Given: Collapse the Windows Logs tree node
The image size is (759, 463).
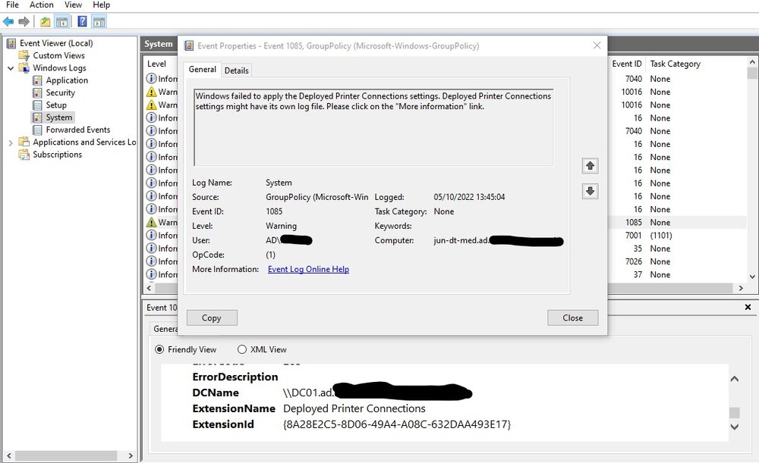Looking at the screenshot, I should (x=10, y=68).
